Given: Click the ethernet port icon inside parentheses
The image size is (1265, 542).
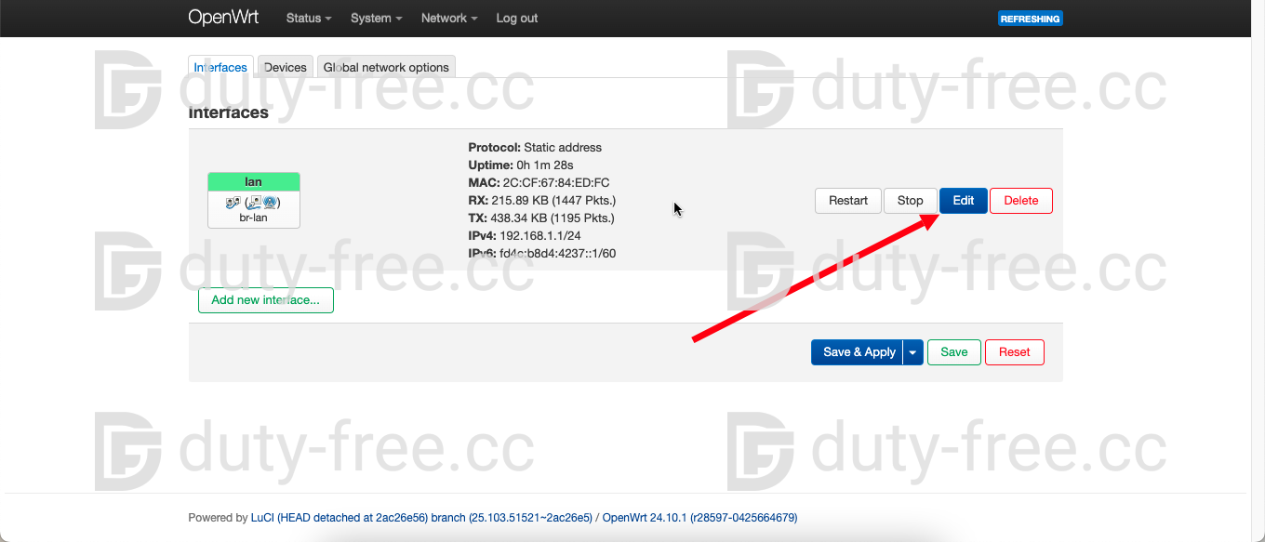Looking at the screenshot, I should pos(255,202).
